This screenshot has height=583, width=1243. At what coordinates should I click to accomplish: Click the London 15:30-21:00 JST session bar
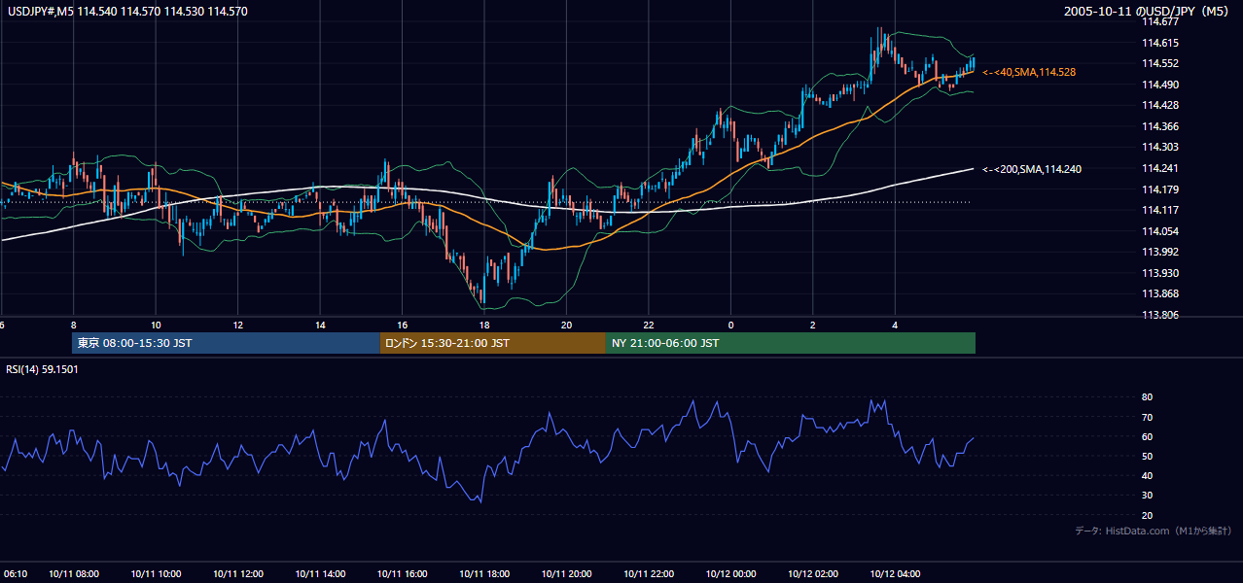492,343
